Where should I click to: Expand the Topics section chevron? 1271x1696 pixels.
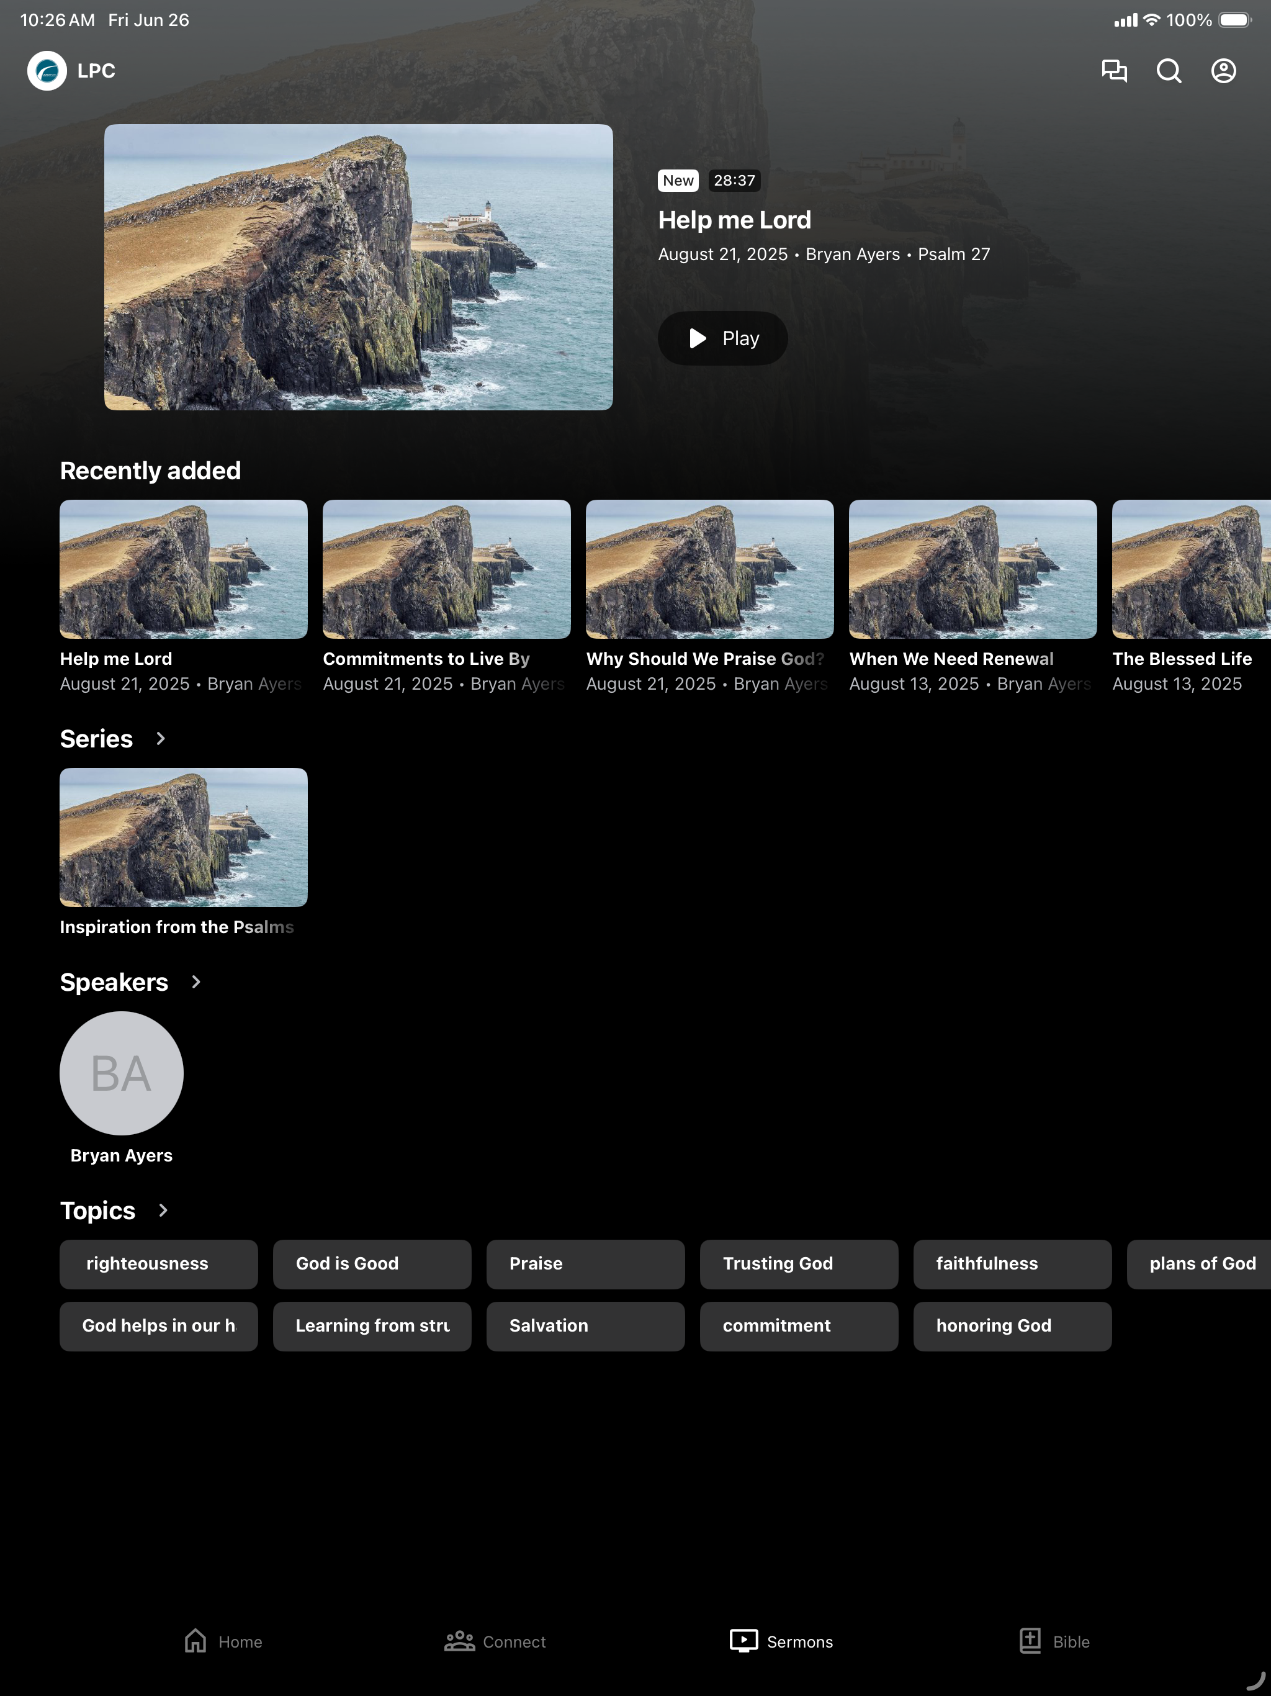click(x=163, y=1210)
